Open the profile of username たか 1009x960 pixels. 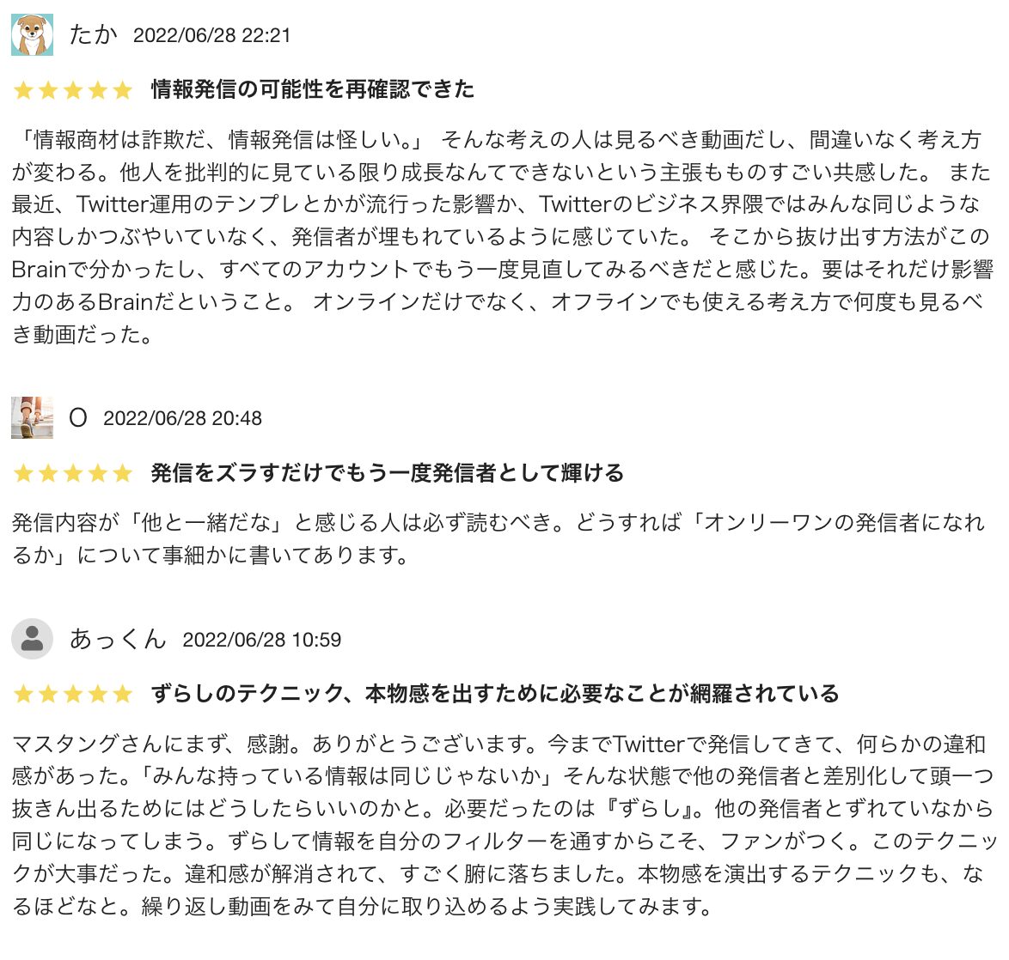click(x=93, y=35)
